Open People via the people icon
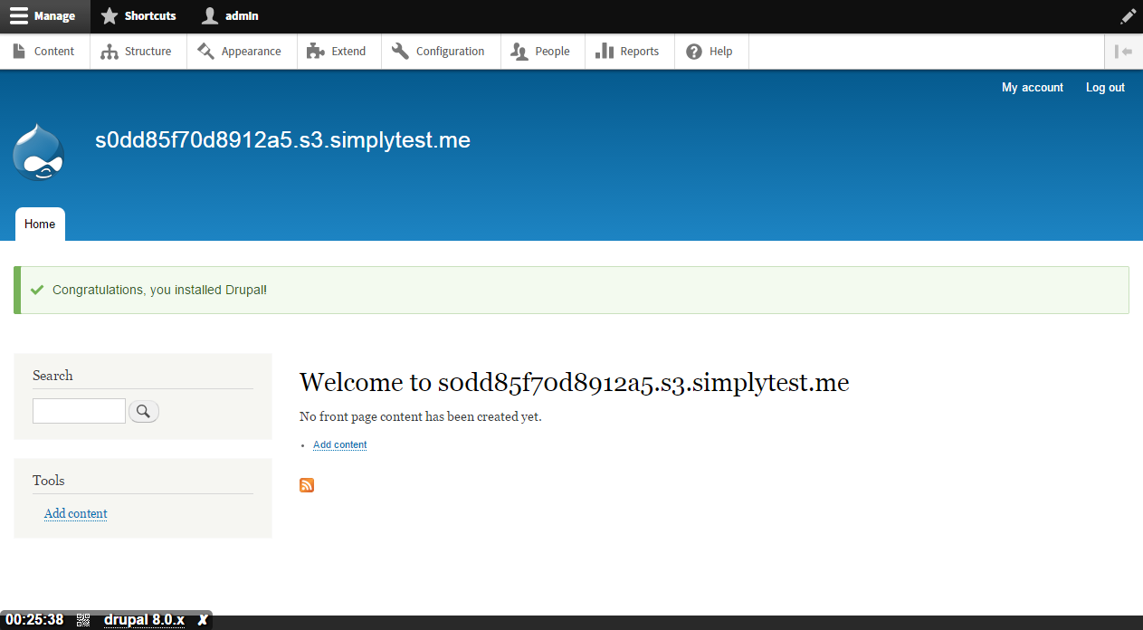Screen dimensions: 1143x630 coord(517,51)
